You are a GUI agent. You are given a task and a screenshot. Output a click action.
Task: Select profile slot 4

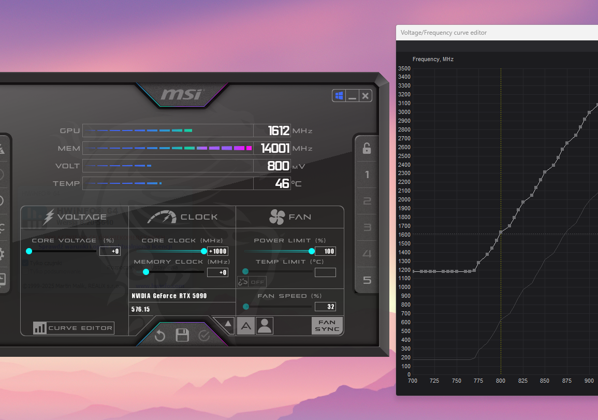click(x=367, y=254)
